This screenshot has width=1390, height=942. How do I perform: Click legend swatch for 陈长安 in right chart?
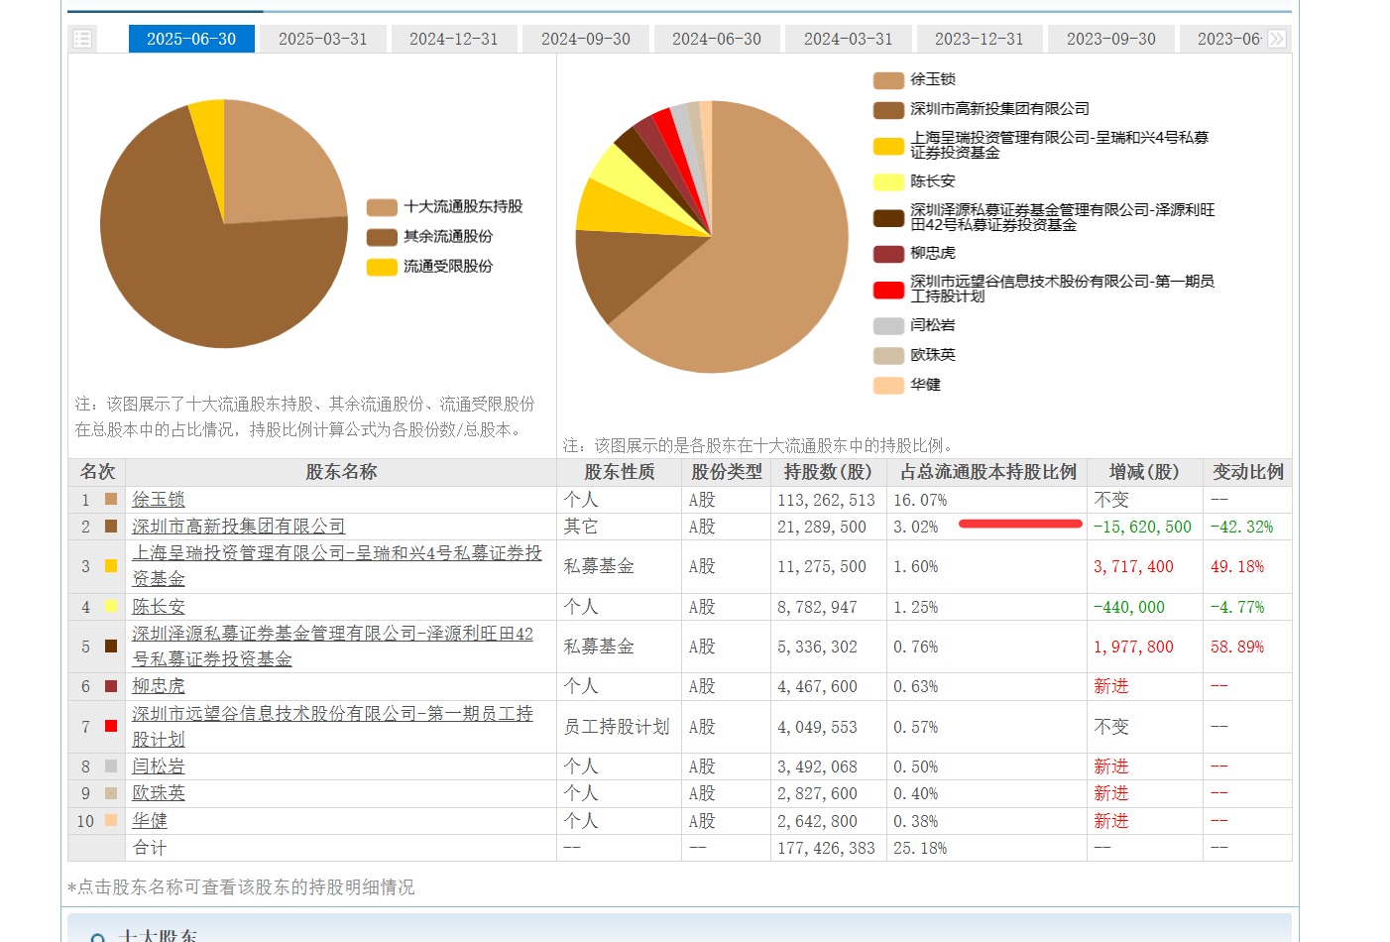(888, 182)
